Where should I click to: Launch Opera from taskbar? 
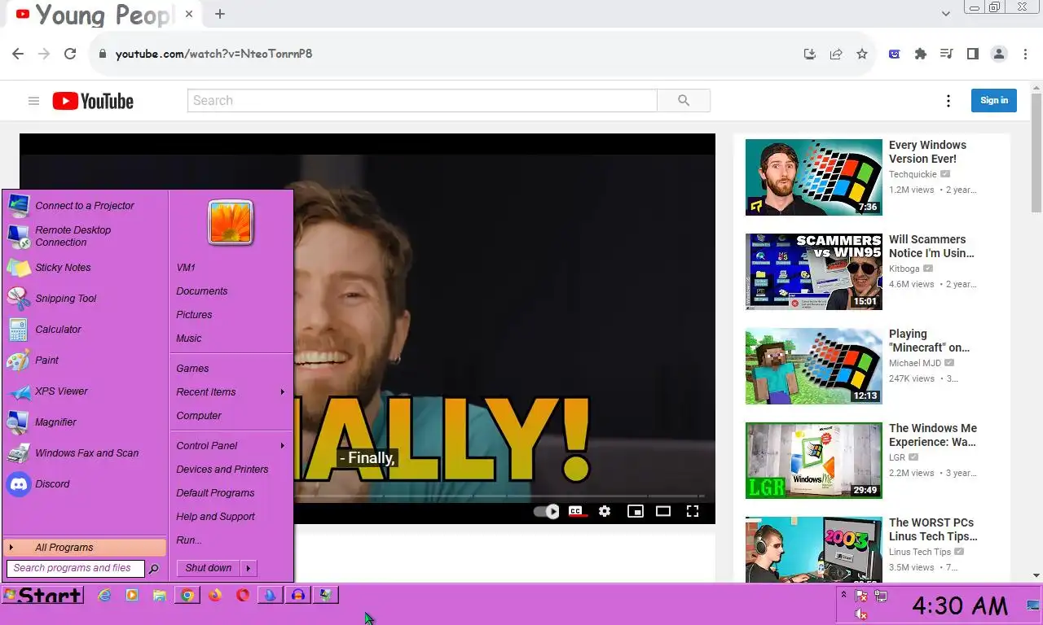coord(243,596)
